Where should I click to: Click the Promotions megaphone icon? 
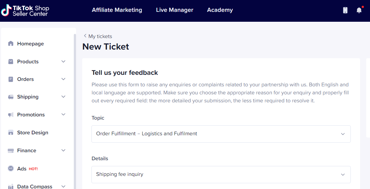[x=11, y=114]
